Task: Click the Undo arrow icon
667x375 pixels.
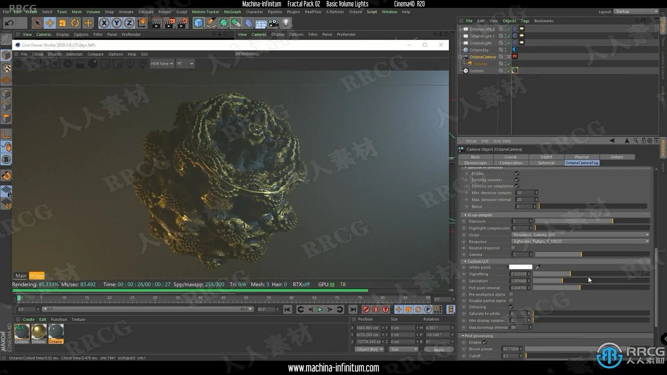Action: tap(9, 23)
